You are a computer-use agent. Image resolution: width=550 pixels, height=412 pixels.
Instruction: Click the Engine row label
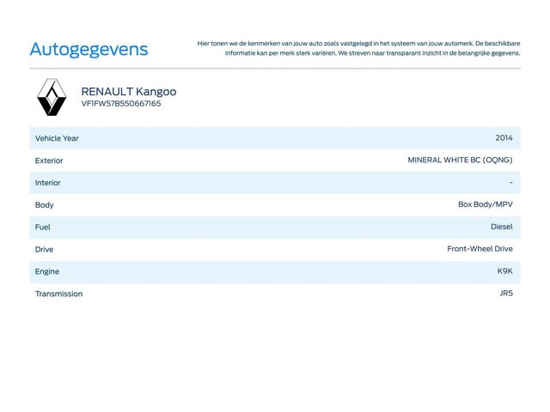click(x=47, y=272)
